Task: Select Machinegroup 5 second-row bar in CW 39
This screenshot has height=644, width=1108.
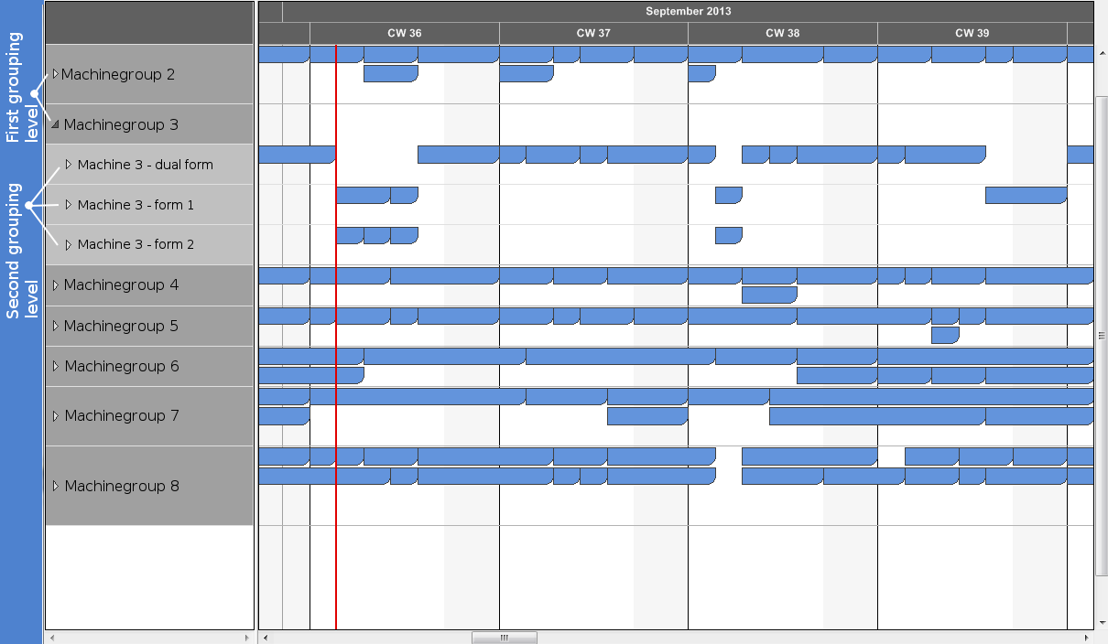Action: [x=945, y=335]
